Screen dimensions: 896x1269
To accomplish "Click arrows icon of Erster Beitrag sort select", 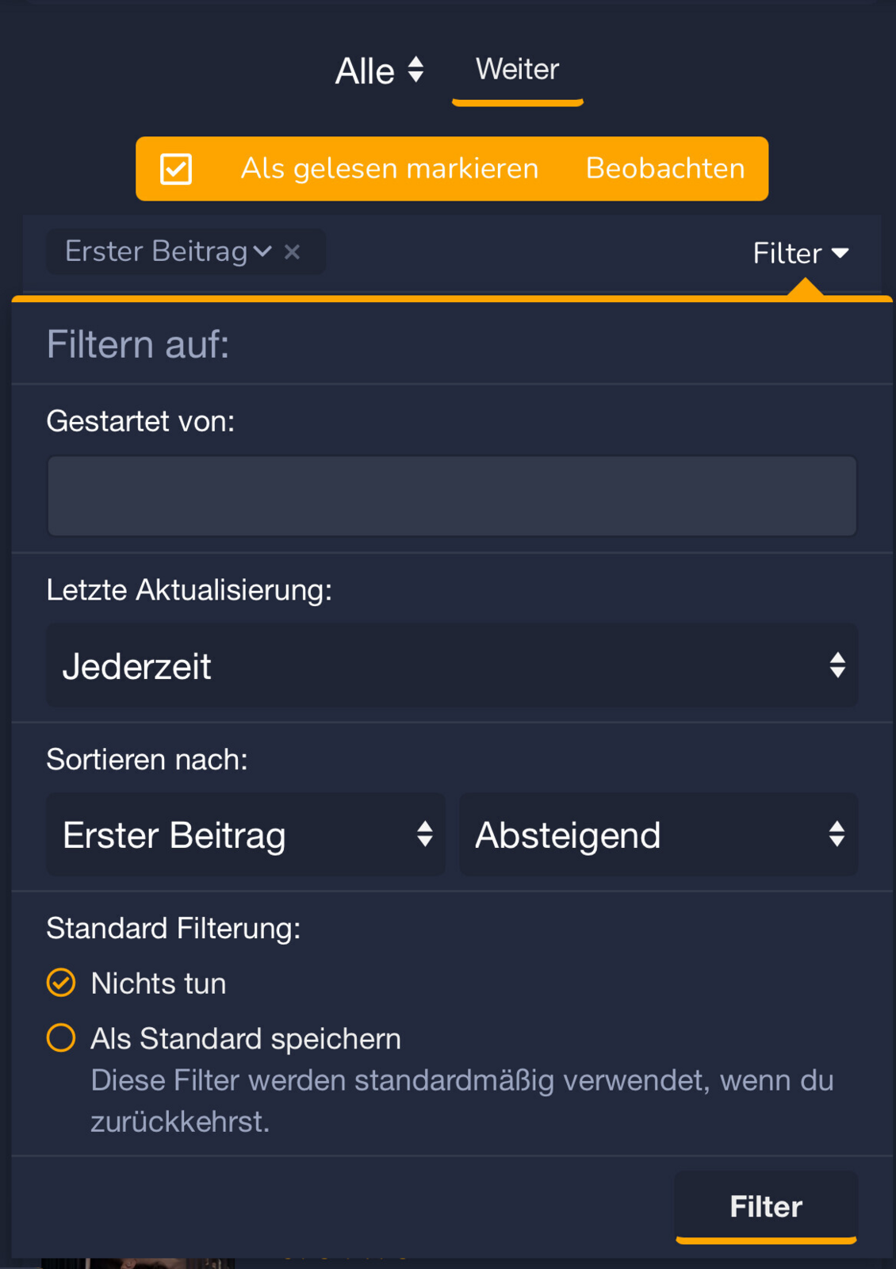I will (425, 834).
